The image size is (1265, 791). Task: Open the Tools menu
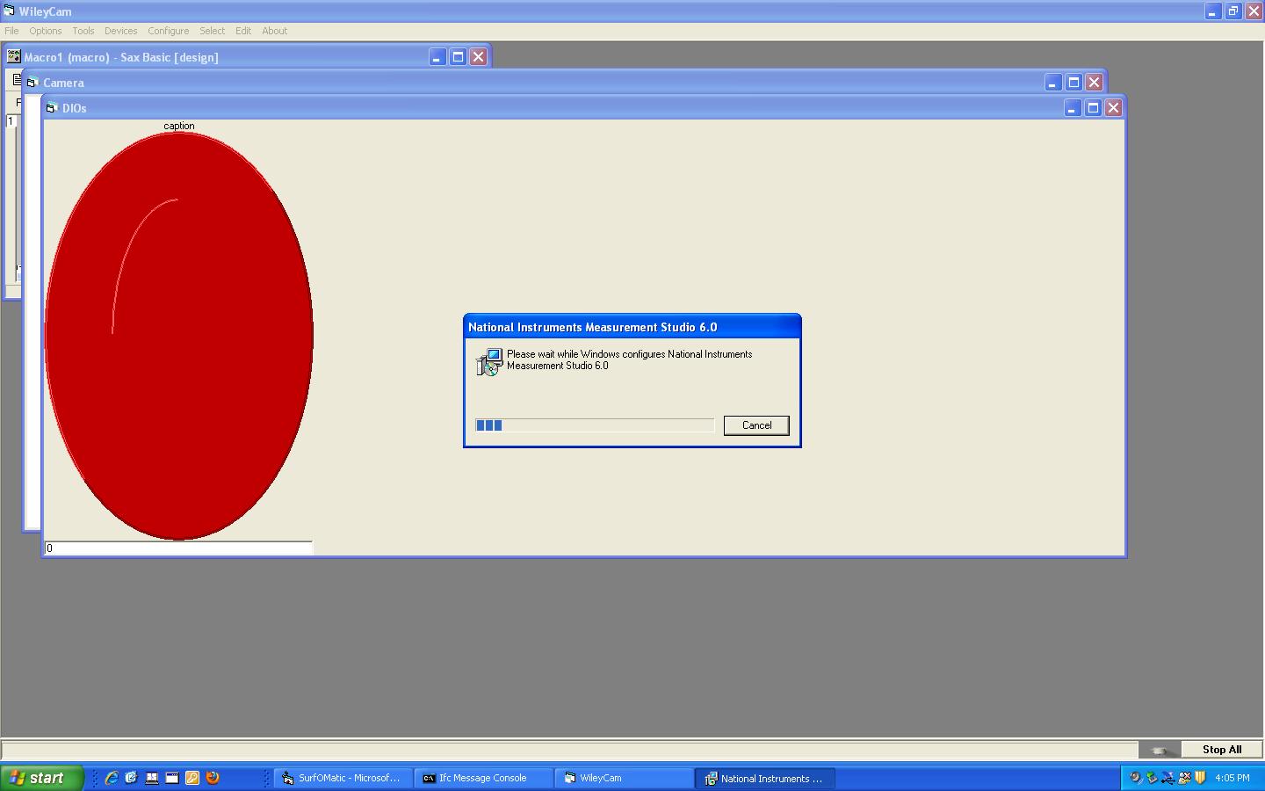[x=83, y=31]
